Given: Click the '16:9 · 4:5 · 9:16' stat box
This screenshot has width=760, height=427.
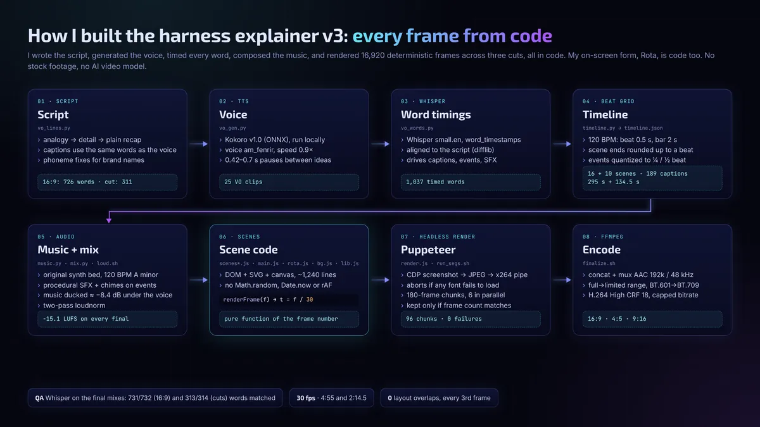Looking at the screenshot, I should pos(652,319).
